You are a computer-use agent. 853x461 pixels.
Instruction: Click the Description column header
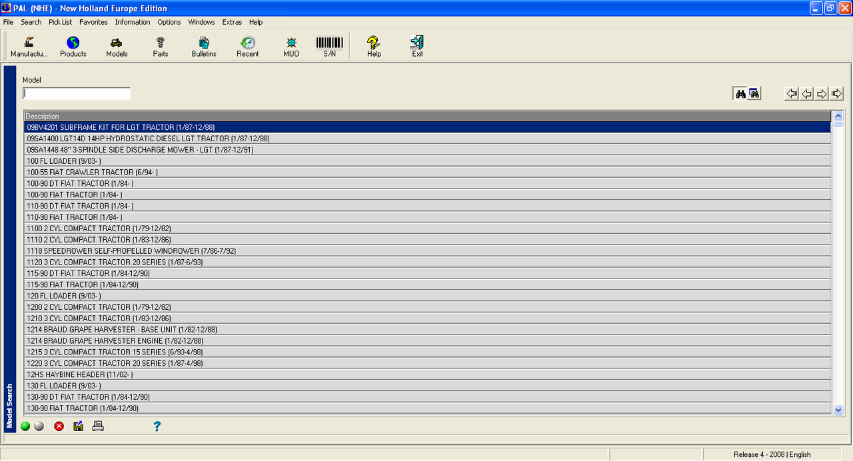click(427, 116)
